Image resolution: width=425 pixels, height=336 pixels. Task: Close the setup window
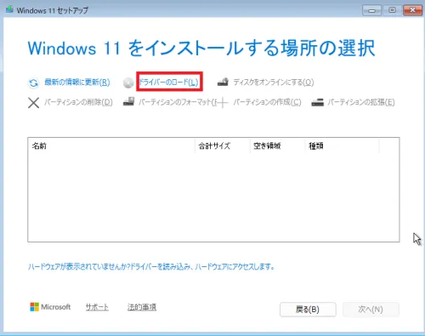[412, 10]
